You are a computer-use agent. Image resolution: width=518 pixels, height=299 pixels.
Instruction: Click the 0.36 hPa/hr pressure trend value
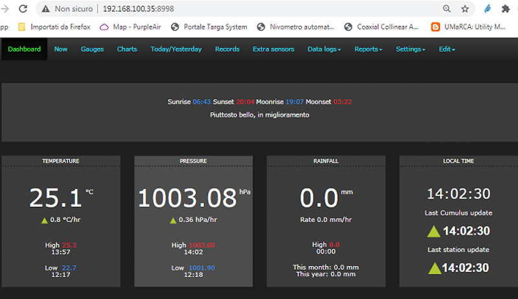pyautogui.click(x=198, y=220)
